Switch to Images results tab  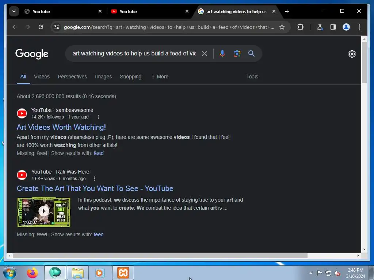click(x=103, y=77)
